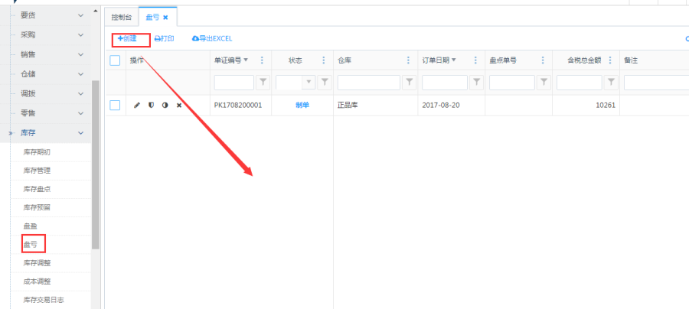The image size is (689, 309).
Task: Click 导出EXCEL button
Action: 212,38
